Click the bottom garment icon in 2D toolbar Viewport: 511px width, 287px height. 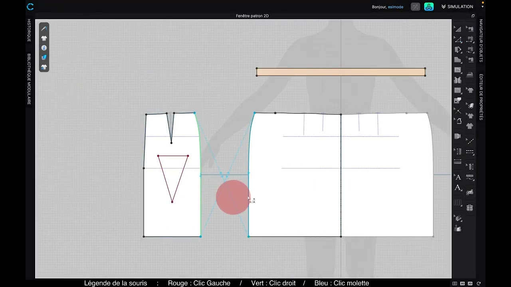[44, 67]
